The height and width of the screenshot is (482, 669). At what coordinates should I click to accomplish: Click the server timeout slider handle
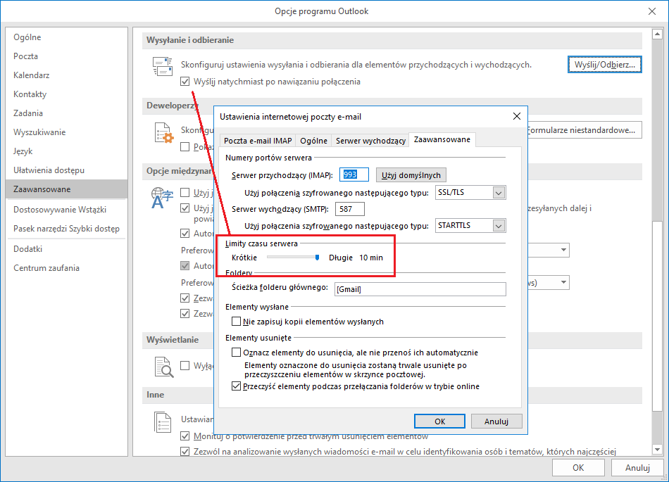(x=317, y=258)
